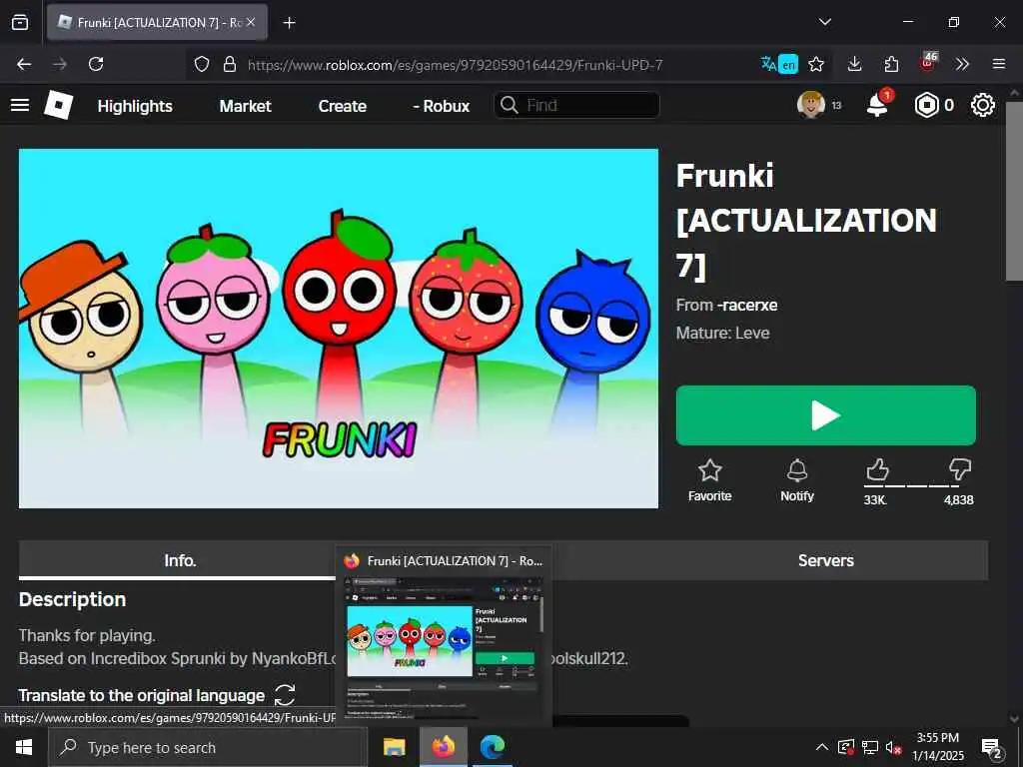
Task: Show hidden system tray icons
Action: (822, 747)
